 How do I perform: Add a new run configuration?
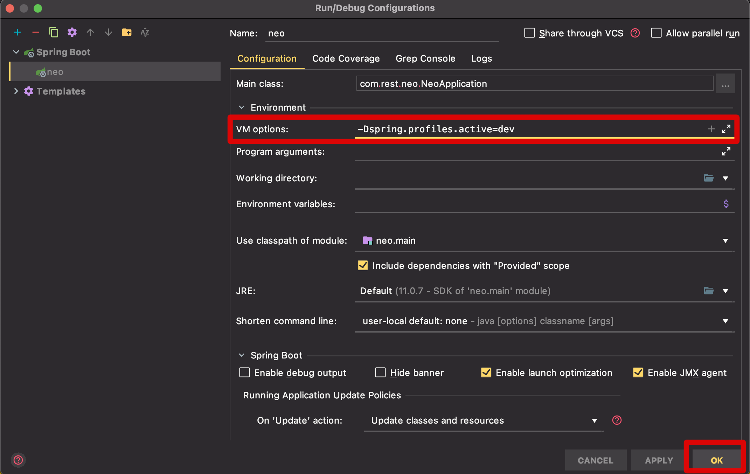tap(17, 32)
